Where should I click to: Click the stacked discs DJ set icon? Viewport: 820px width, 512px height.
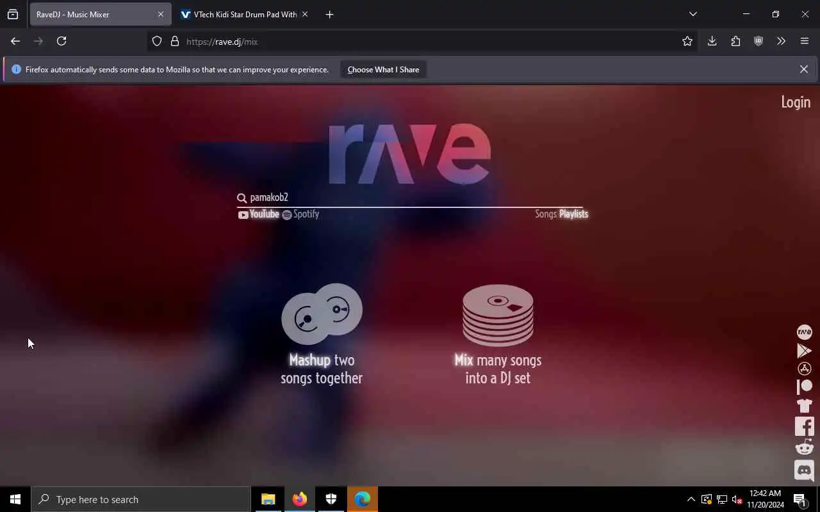click(498, 315)
